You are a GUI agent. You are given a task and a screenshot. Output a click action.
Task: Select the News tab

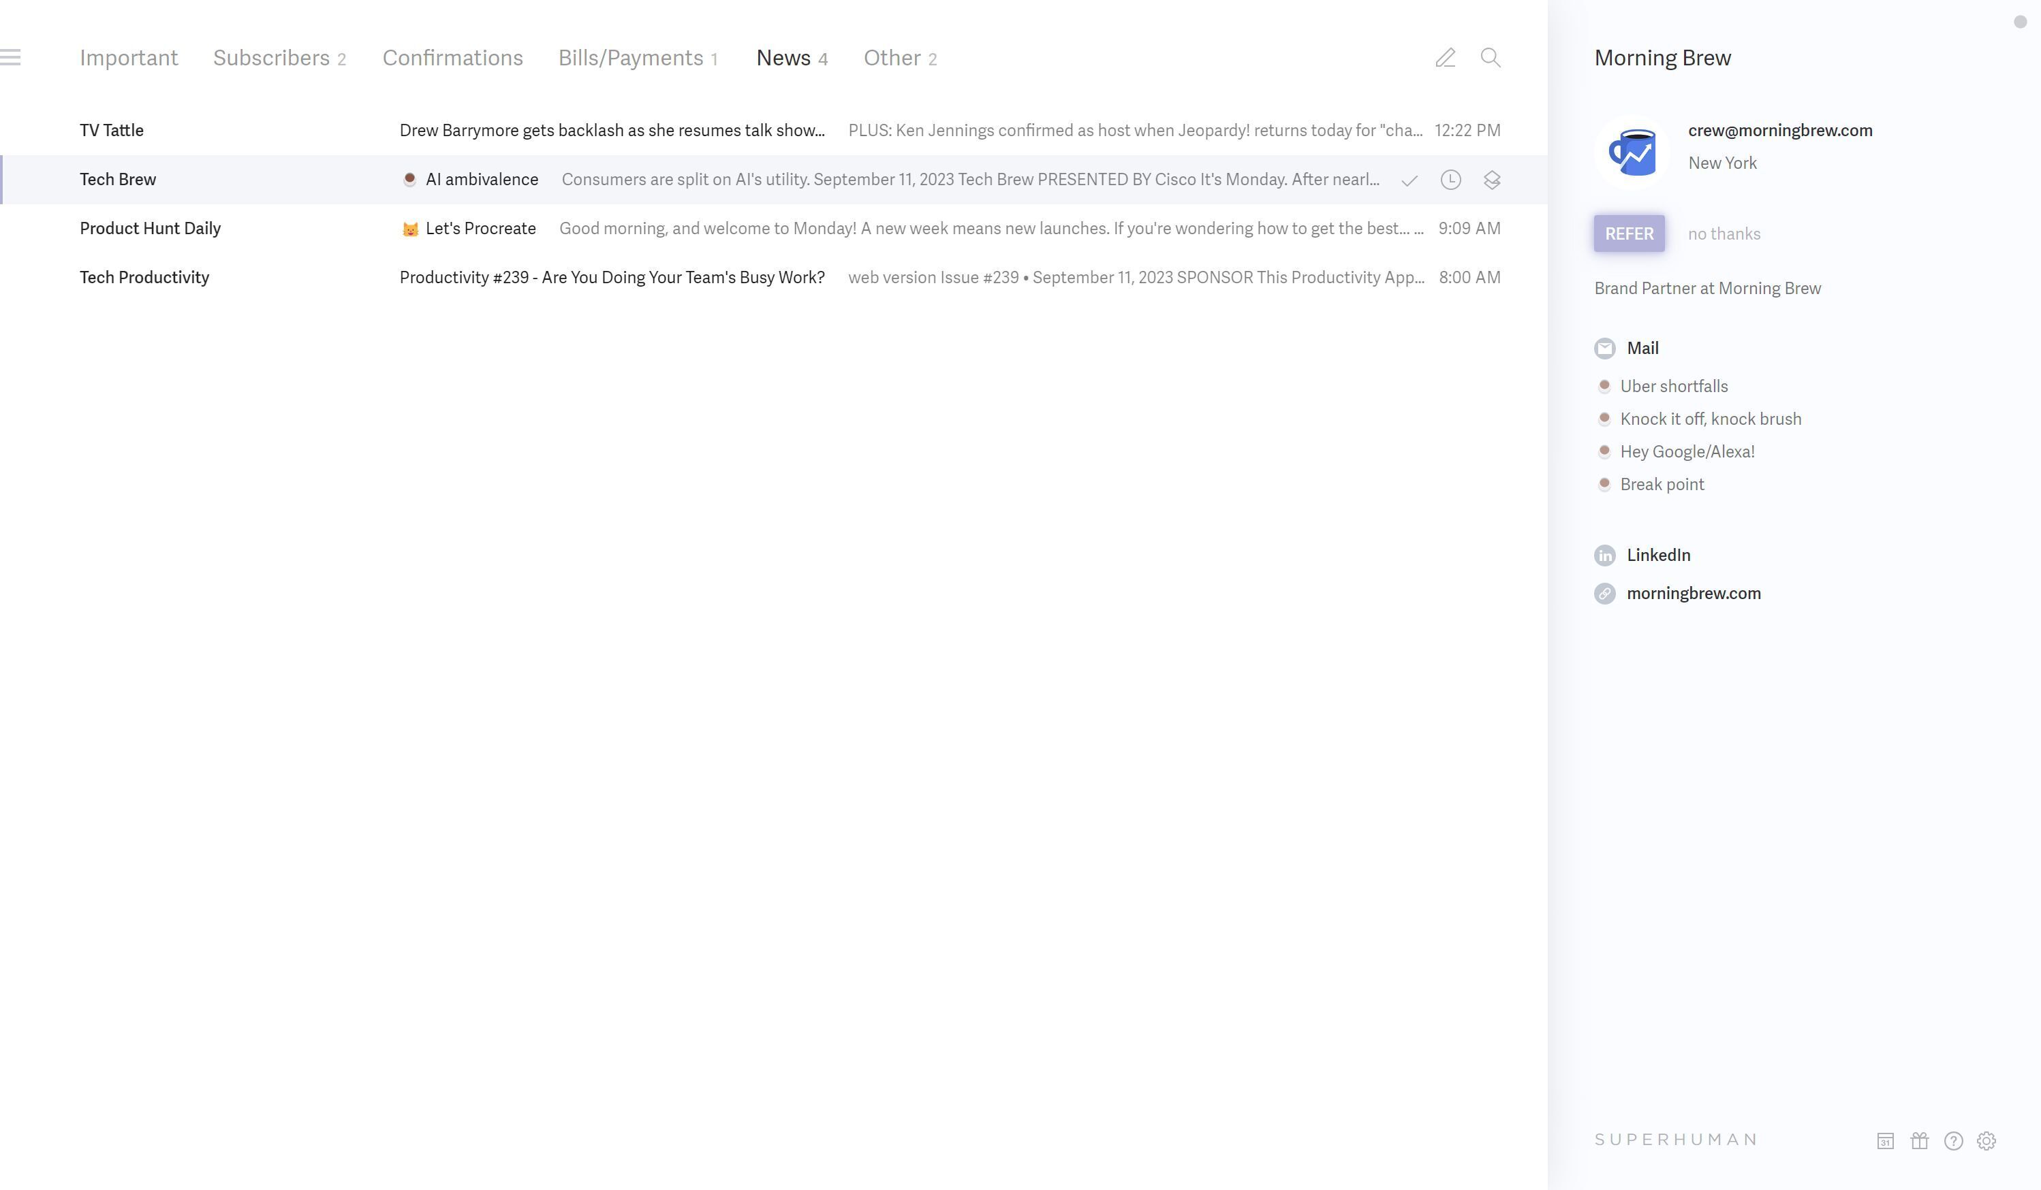click(x=792, y=57)
